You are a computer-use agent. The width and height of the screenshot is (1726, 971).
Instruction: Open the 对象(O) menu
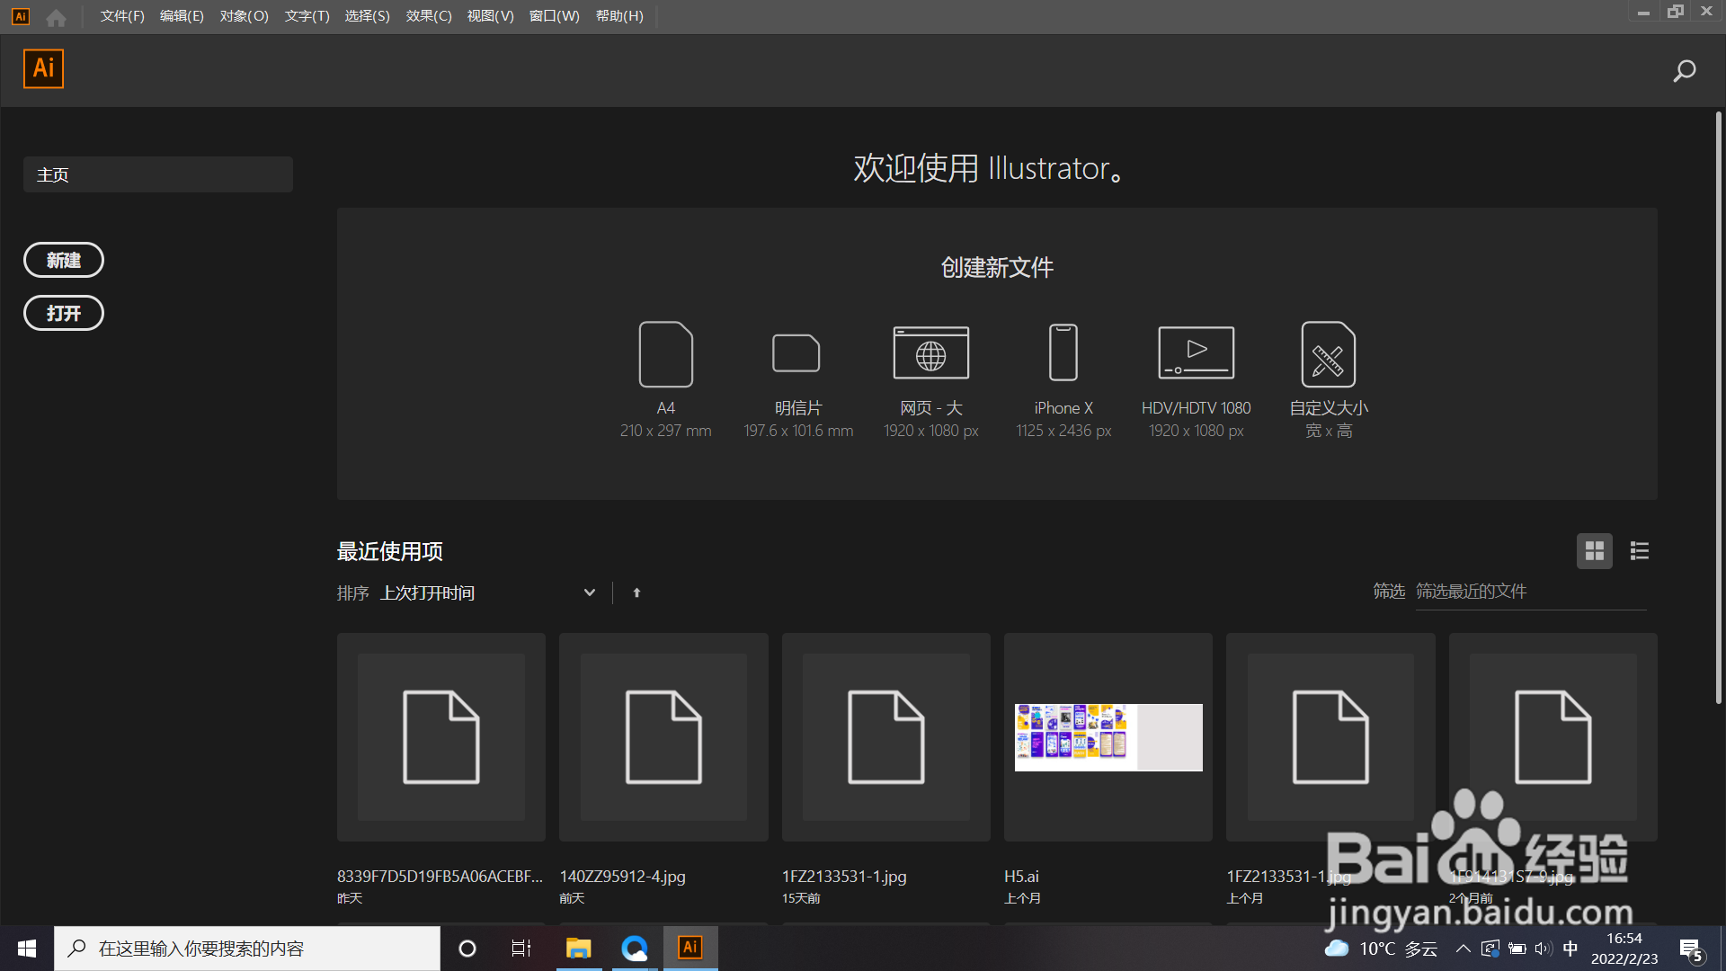pyautogui.click(x=245, y=16)
